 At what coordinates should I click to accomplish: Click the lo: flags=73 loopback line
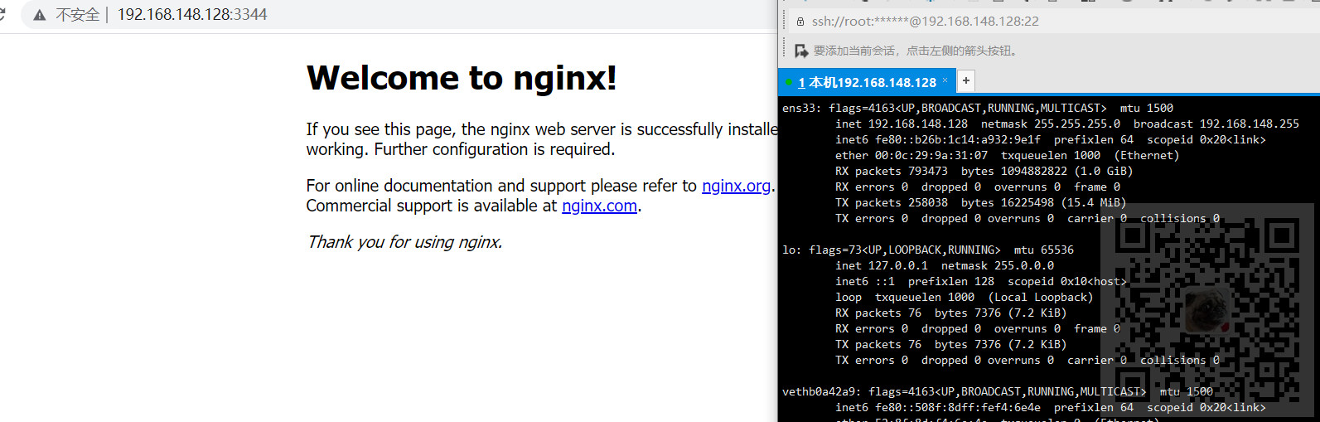click(x=928, y=250)
